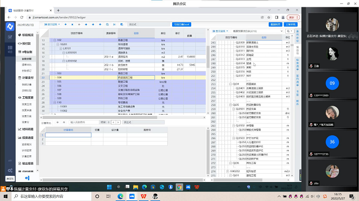This screenshot has height=201, width=359.
Task: Open 标段概况 in side menu
Action: (26, 35)
